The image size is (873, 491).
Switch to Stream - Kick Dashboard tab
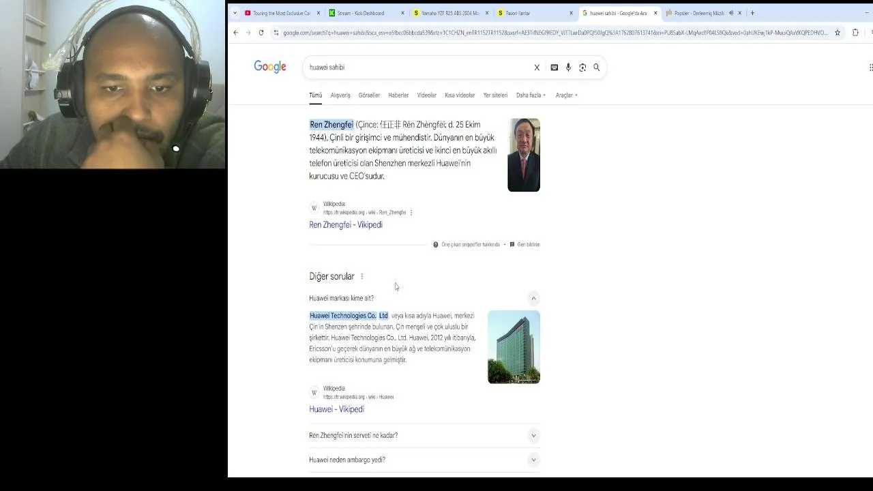pyautogui.click(x=360, y=13)
